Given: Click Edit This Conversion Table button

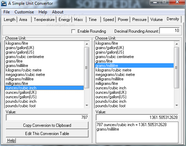Looking at the screenshot, I should 47,134.
